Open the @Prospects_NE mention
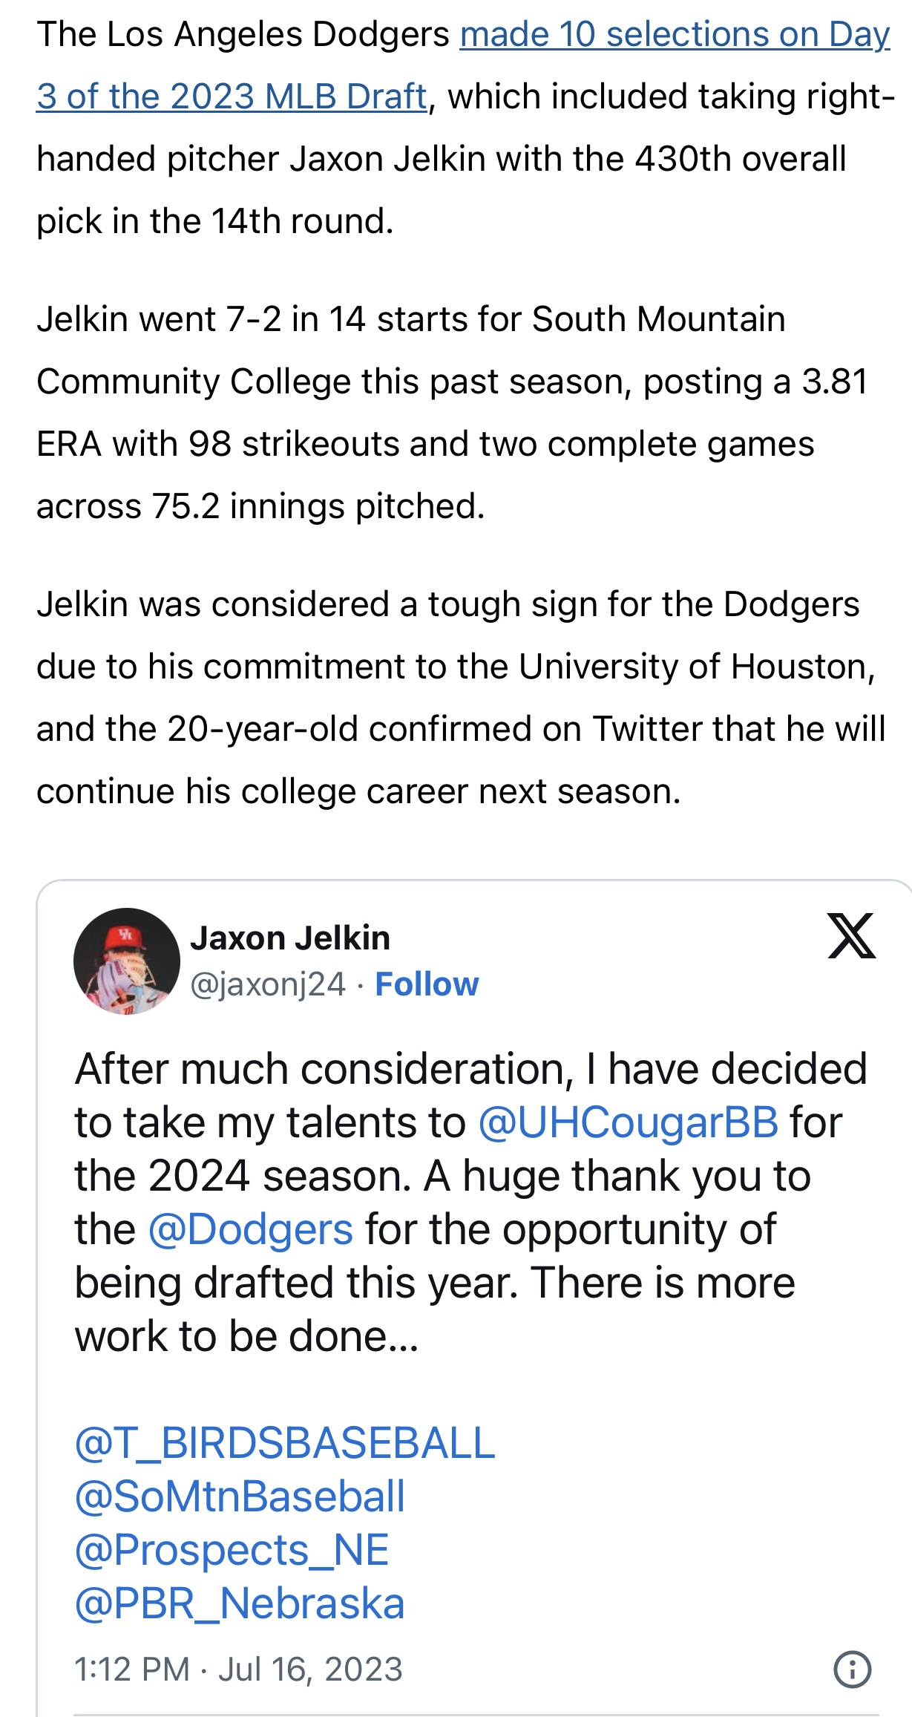 [x=232, y=1550]
